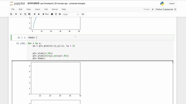Click the Python logo icon
Image resolution: width=186 pixels, height=104 pixels.
click(x=162, y=4)
